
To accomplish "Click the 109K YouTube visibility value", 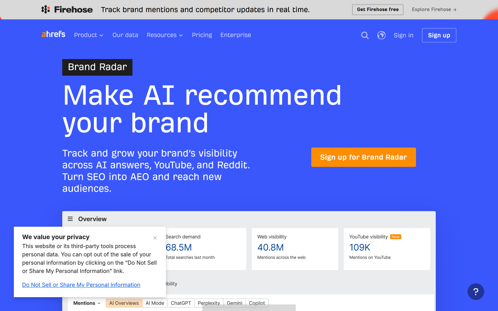I will [360, 247].
